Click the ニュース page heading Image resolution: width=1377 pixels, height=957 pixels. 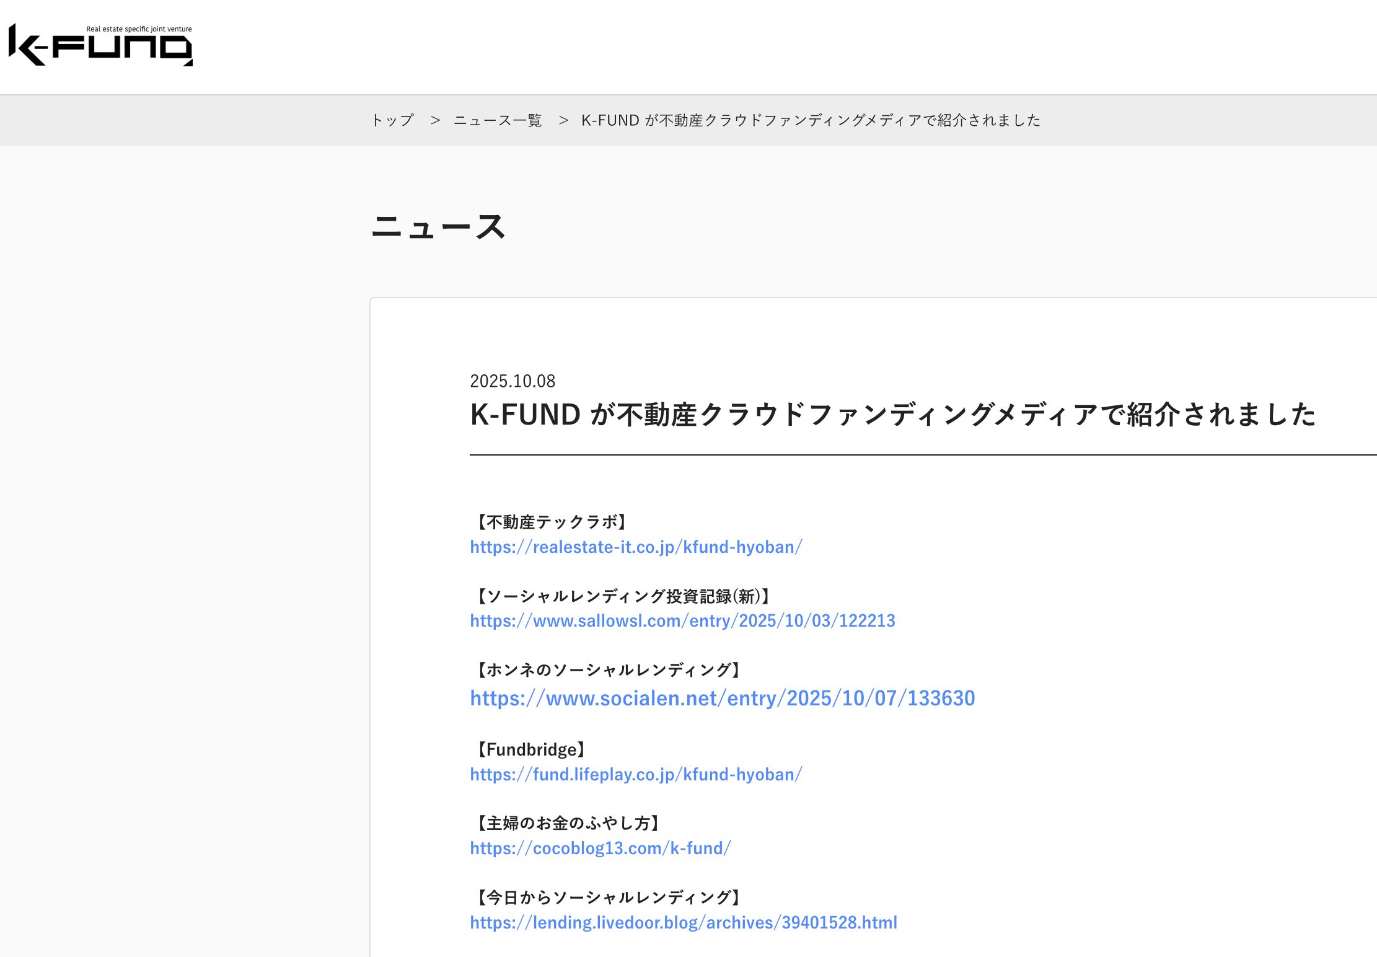(438, 227)
